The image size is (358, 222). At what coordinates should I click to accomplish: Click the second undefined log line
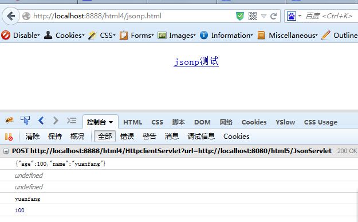click(29, 187)
